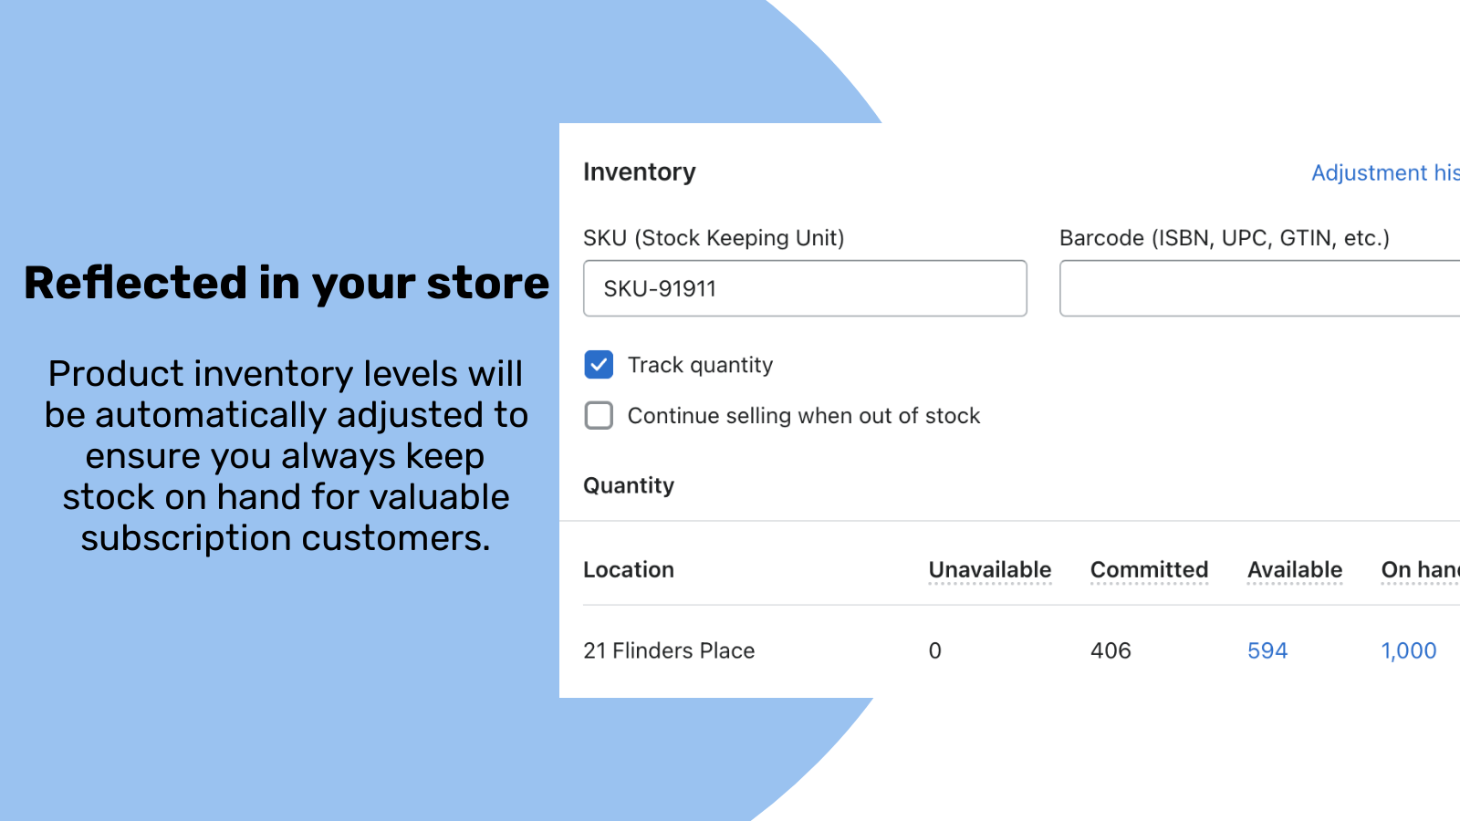The image size is (1460, 821).
Task: Click the Reflected in your store headline
Action: coord(287,283)
